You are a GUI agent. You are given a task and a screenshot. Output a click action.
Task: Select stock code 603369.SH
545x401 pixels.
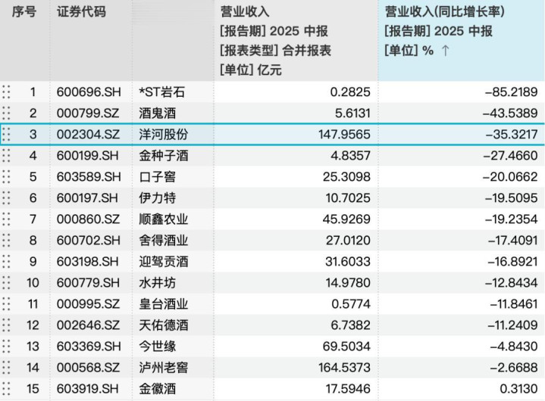click(89, 347)
